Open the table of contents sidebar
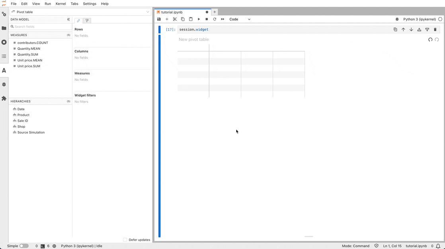Screen dimensions: 445x249 click(4, 56)
